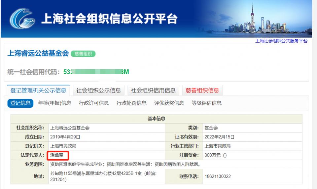Open 评优获奖信息 sub-tab

coord(169,103)
